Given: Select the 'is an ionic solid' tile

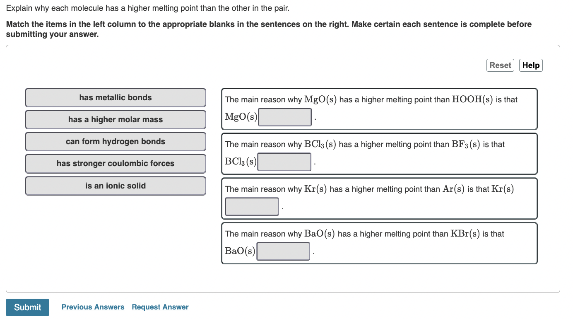Looking at the screenshot, I should [116, 186].
